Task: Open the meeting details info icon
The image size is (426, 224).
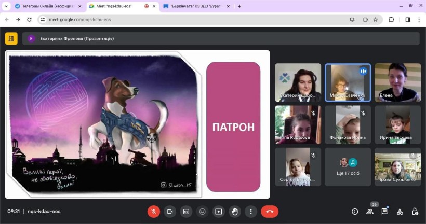Action: pos(355,212)
